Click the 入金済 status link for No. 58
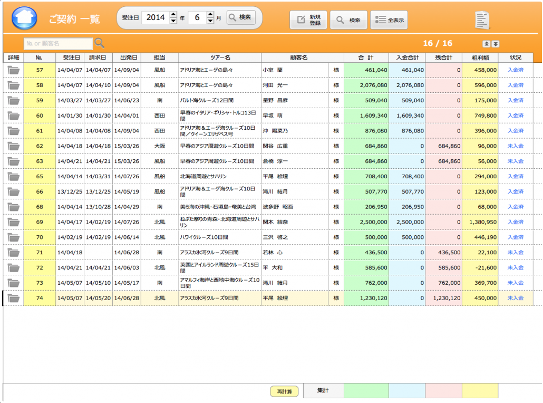Screen dimensions: 543x403 (x=515, y=85)
